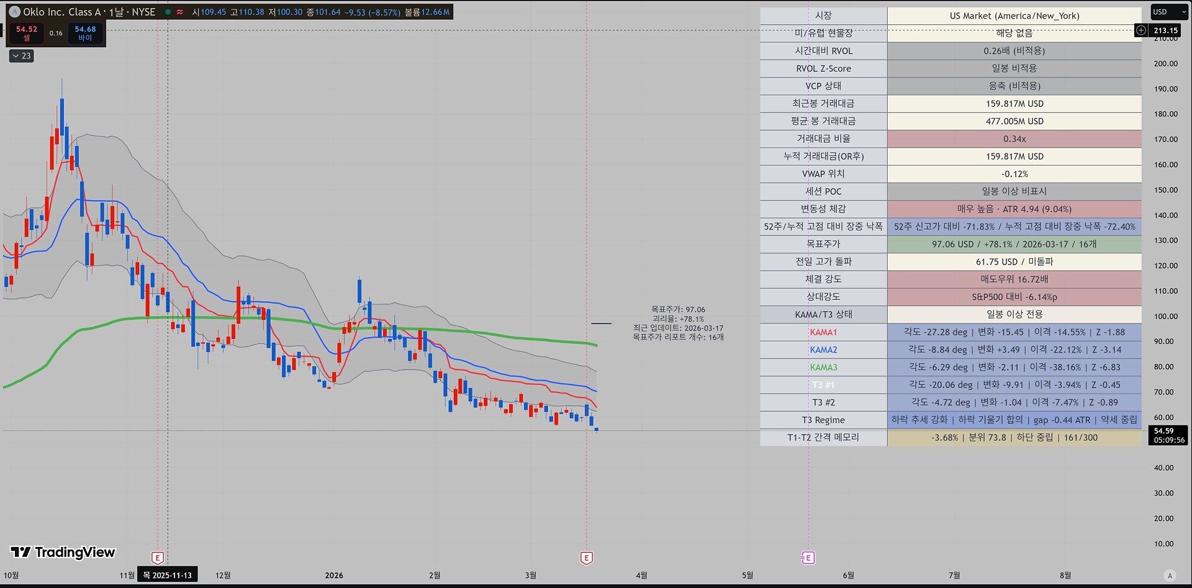Viewport: 1192px width, 588px height.
Task: Click the open value 109.45 in the legend
Action: [214, 12]
